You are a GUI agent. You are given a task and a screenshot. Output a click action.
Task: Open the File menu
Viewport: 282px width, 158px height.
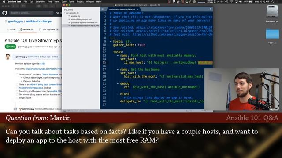click(26, 2)
